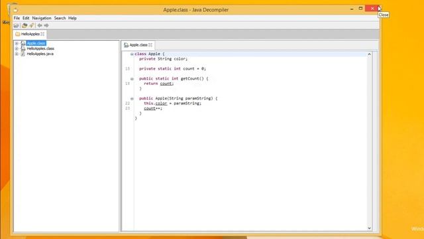Maximize the Java Decompiler window
Viewport: 424px width, 239px height.
pyautogui.click(x=360, y=9)
